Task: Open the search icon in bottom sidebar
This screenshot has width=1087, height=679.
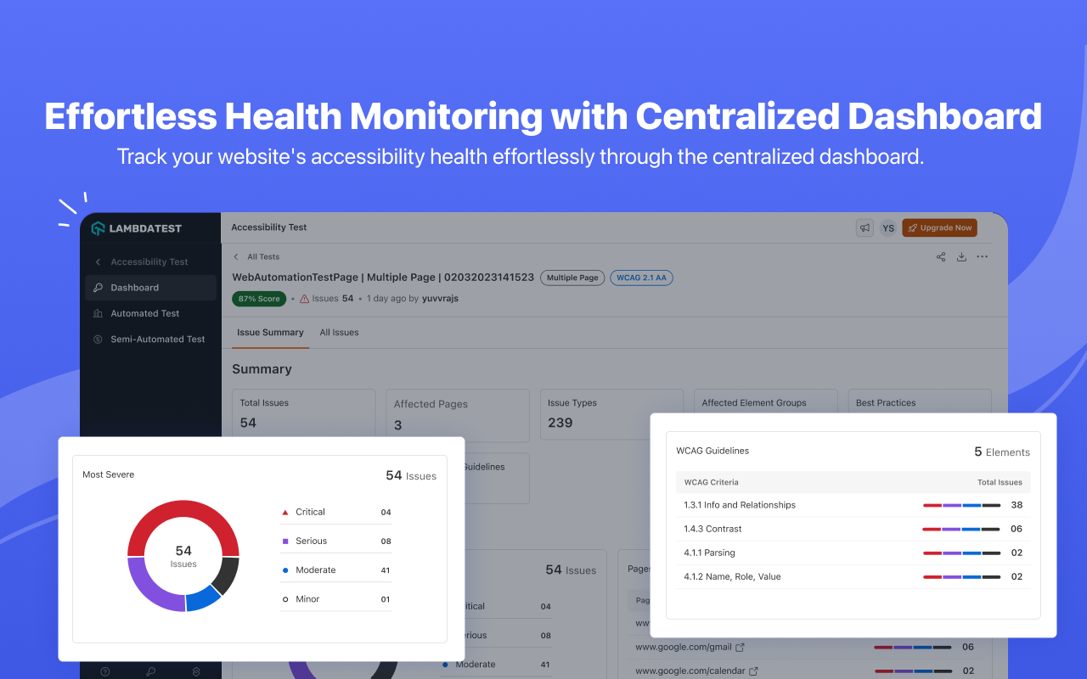Action: click(x=150, y=671)
